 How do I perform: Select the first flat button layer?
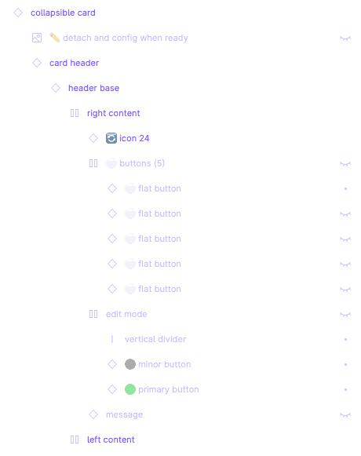pyautogui.click(x=159, y=188)
